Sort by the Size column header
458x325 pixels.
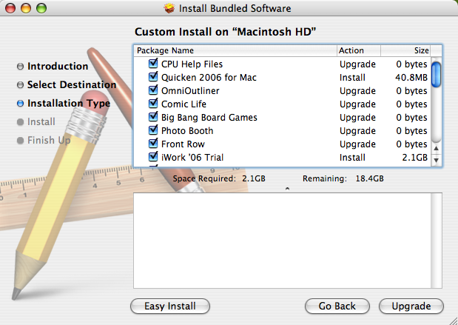coord(405,50)
